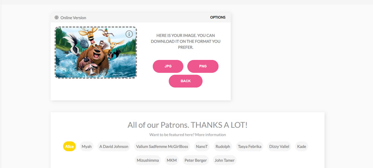The width and height of the screenshot is (373, 168).
Task: Select the yellow Alice patron tag
Action: pos(69,146)
